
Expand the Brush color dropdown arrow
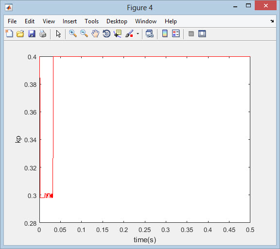(138, 33)
